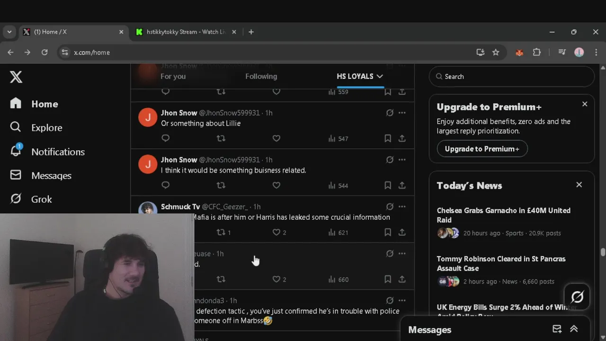Dismiss the Upgrade to Premium+ card

(585, 104)
